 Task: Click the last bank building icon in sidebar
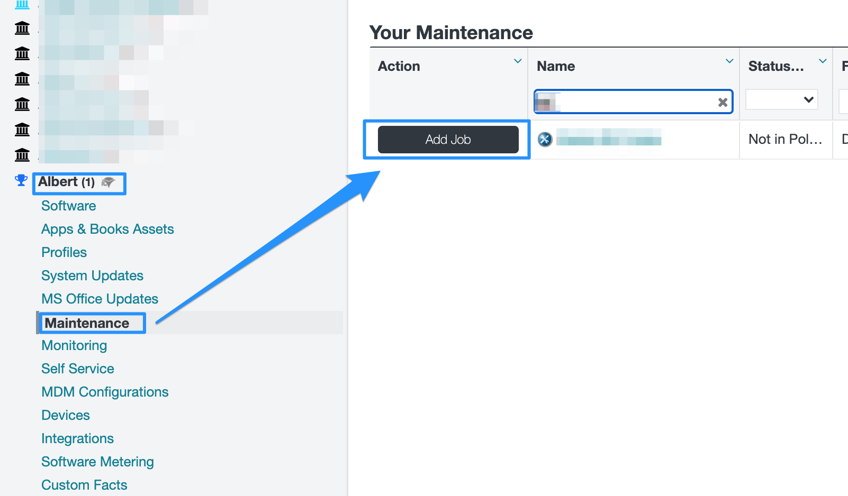click(22, 155)
